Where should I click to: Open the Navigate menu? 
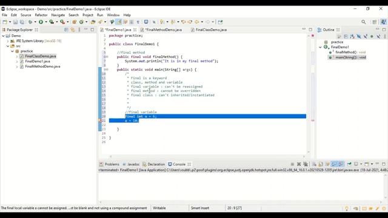[58, 15]
